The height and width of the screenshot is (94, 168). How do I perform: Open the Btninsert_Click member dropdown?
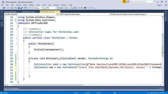pos(138,14)
